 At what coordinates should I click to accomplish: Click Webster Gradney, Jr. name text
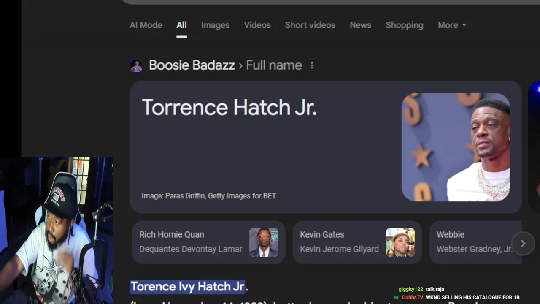pyautogui.click(x=475, y=249)
